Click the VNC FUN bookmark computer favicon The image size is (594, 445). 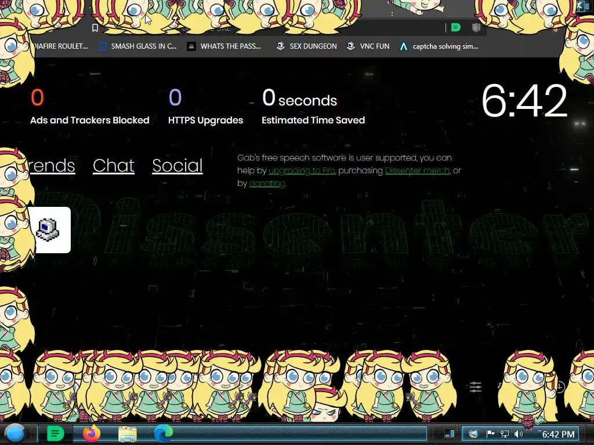click(x=351, y=46)
